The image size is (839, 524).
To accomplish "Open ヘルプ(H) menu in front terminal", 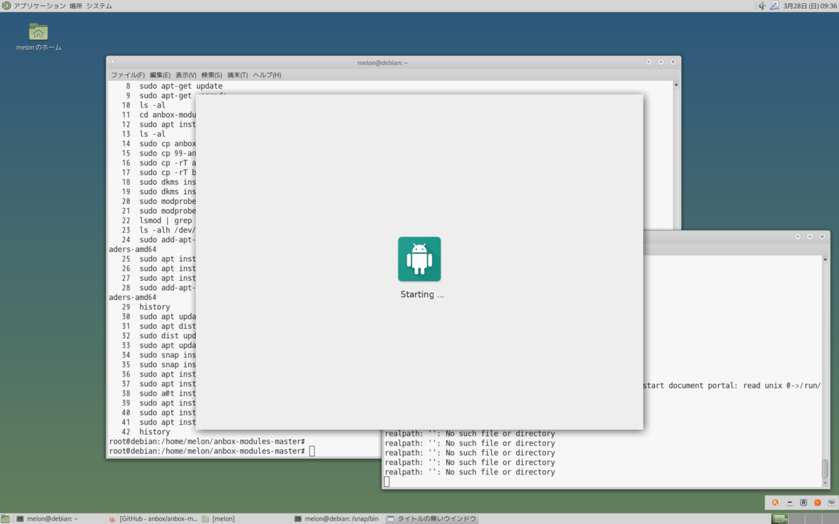I will (267, 75).
